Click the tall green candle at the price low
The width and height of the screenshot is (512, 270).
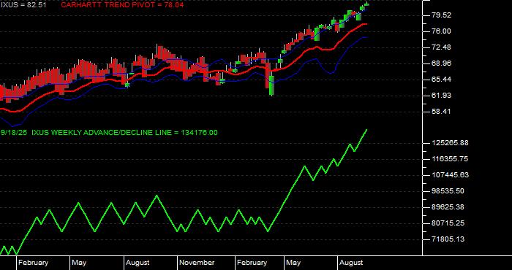pyautogui.click(x=271, y=85)
